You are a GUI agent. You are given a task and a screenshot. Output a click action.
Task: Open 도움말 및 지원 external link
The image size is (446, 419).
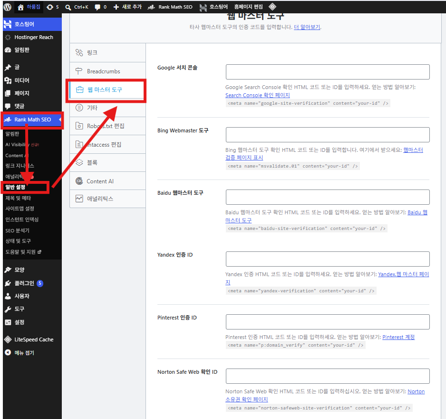pyautogui.click(x=23, y=252)
